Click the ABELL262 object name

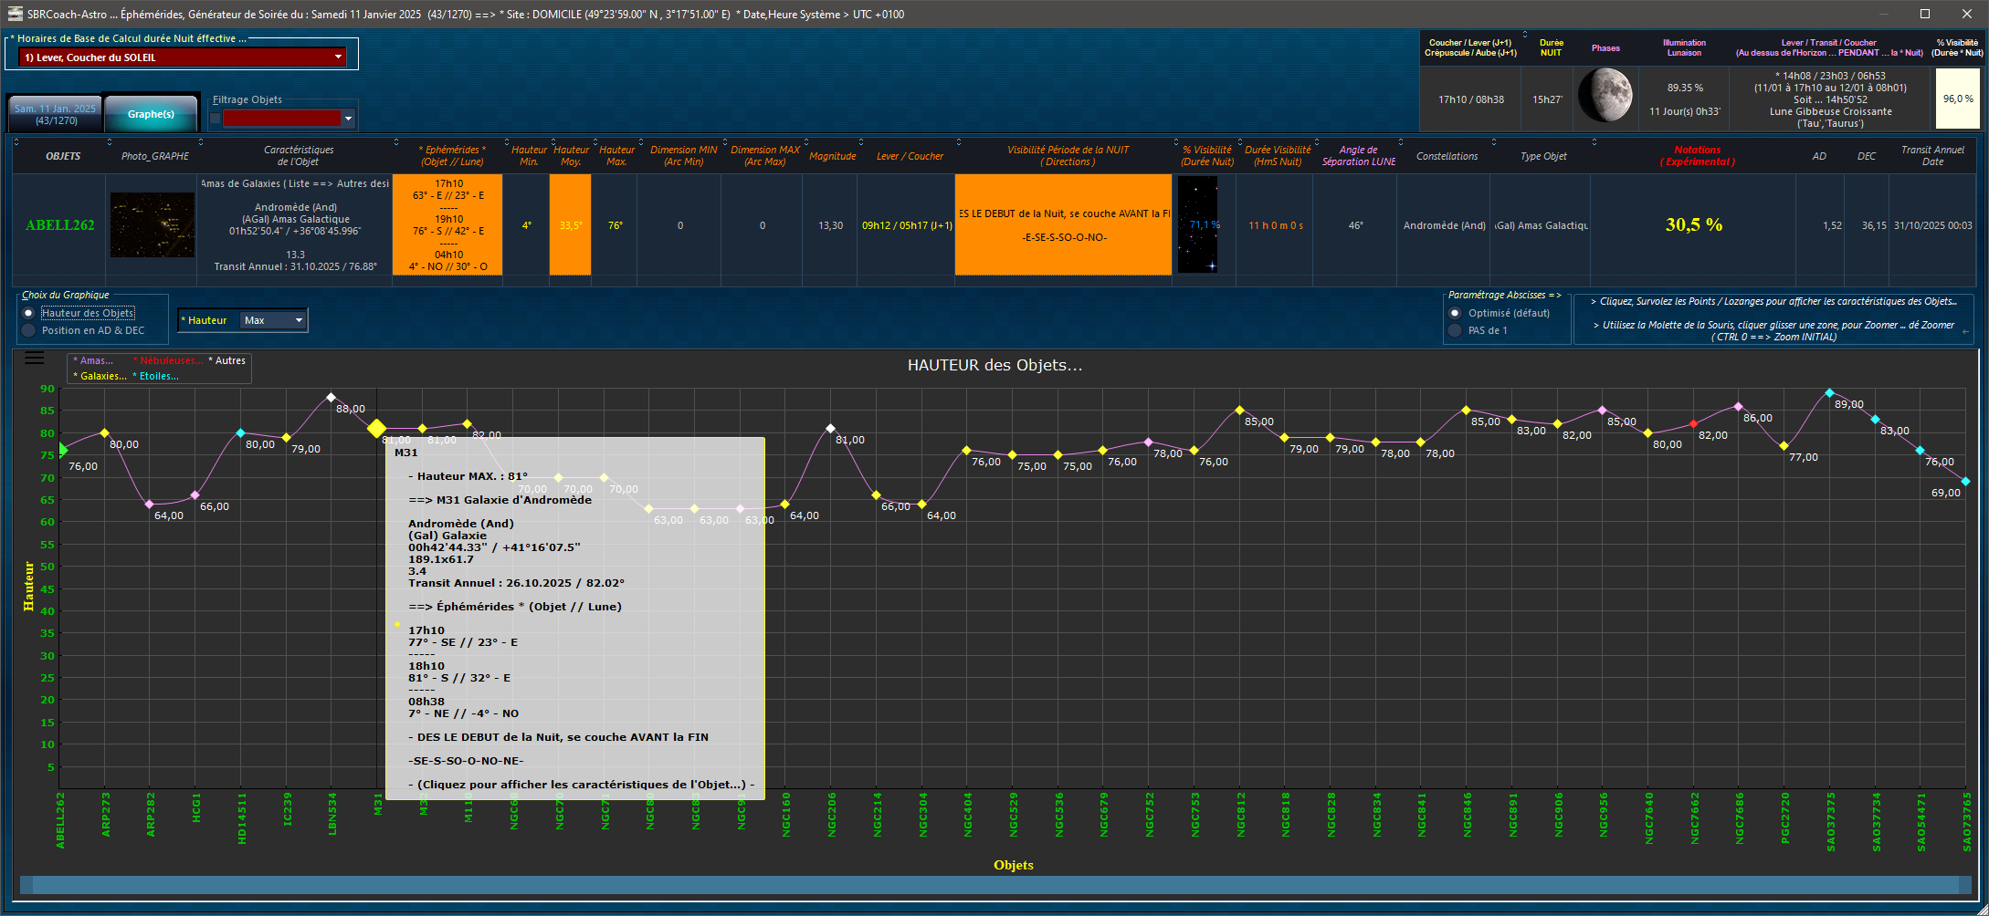point(59,225)
